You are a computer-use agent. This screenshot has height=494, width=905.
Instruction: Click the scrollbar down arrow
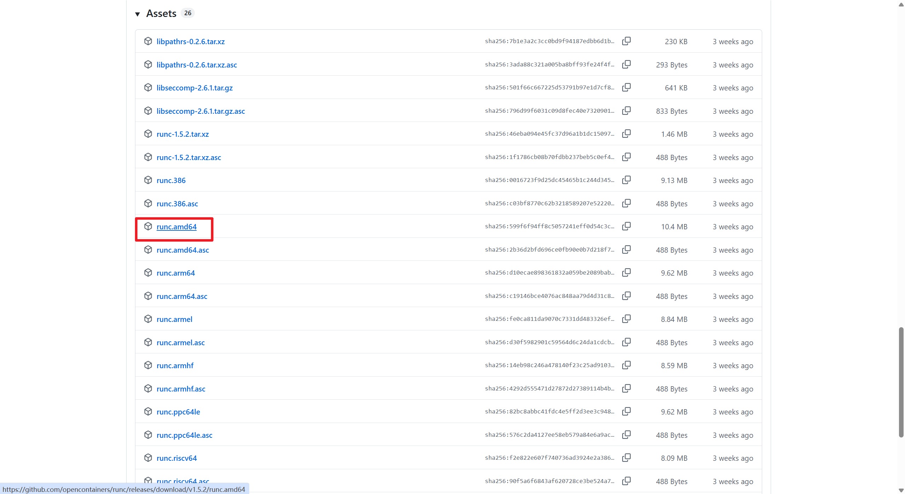(x=901, y=490)
